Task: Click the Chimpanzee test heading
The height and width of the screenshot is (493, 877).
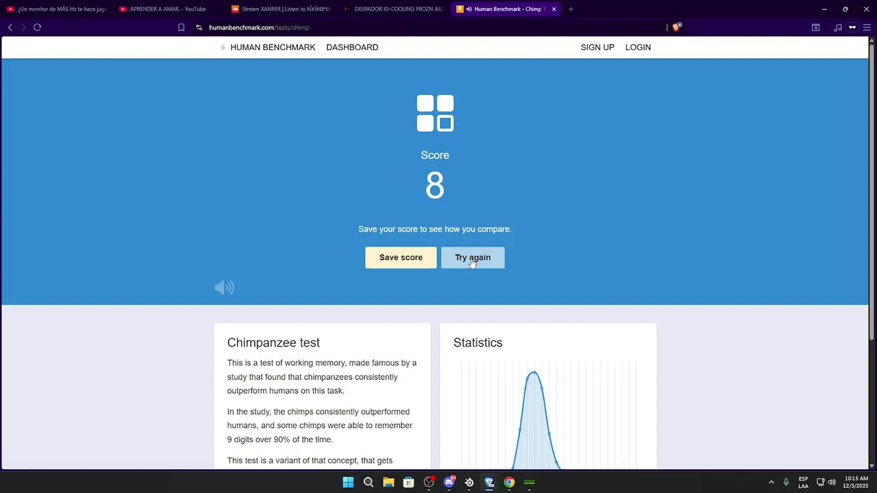Action: coord(273,342)
